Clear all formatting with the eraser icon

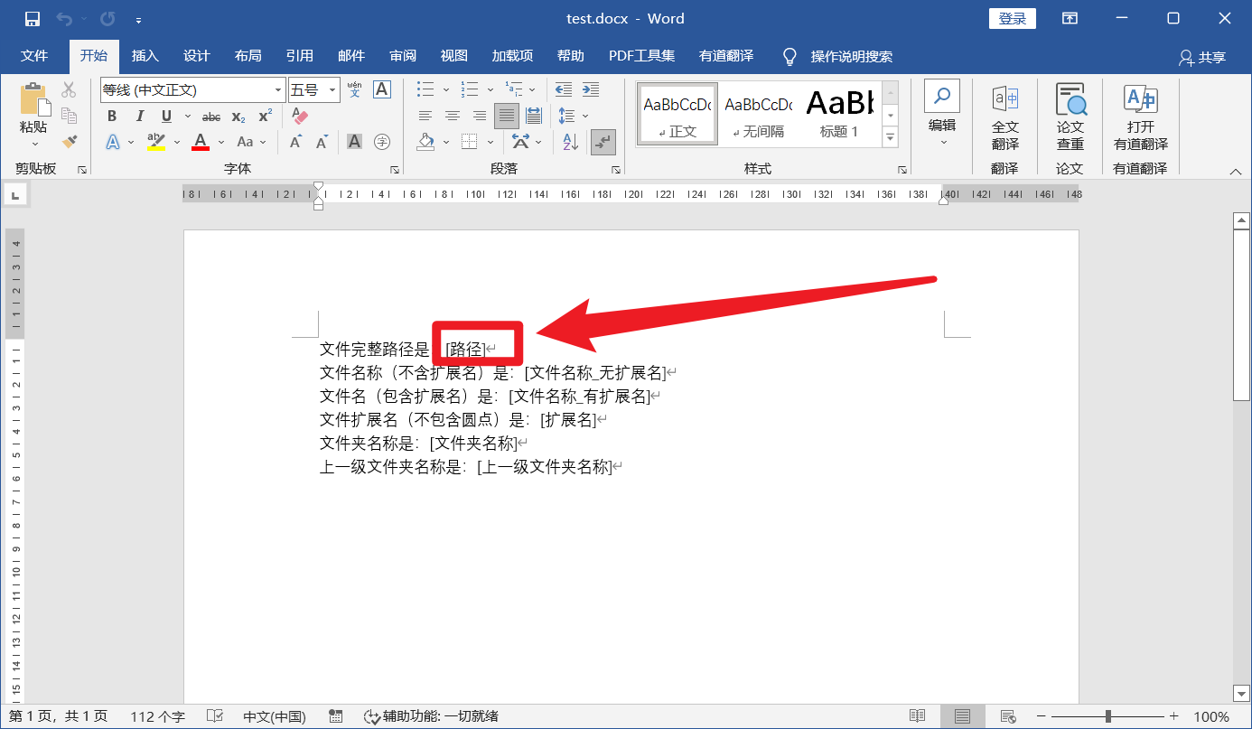[x=299, y=116]
